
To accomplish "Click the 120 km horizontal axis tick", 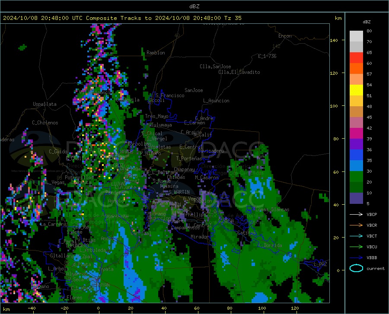I will [x=295, y=308].
